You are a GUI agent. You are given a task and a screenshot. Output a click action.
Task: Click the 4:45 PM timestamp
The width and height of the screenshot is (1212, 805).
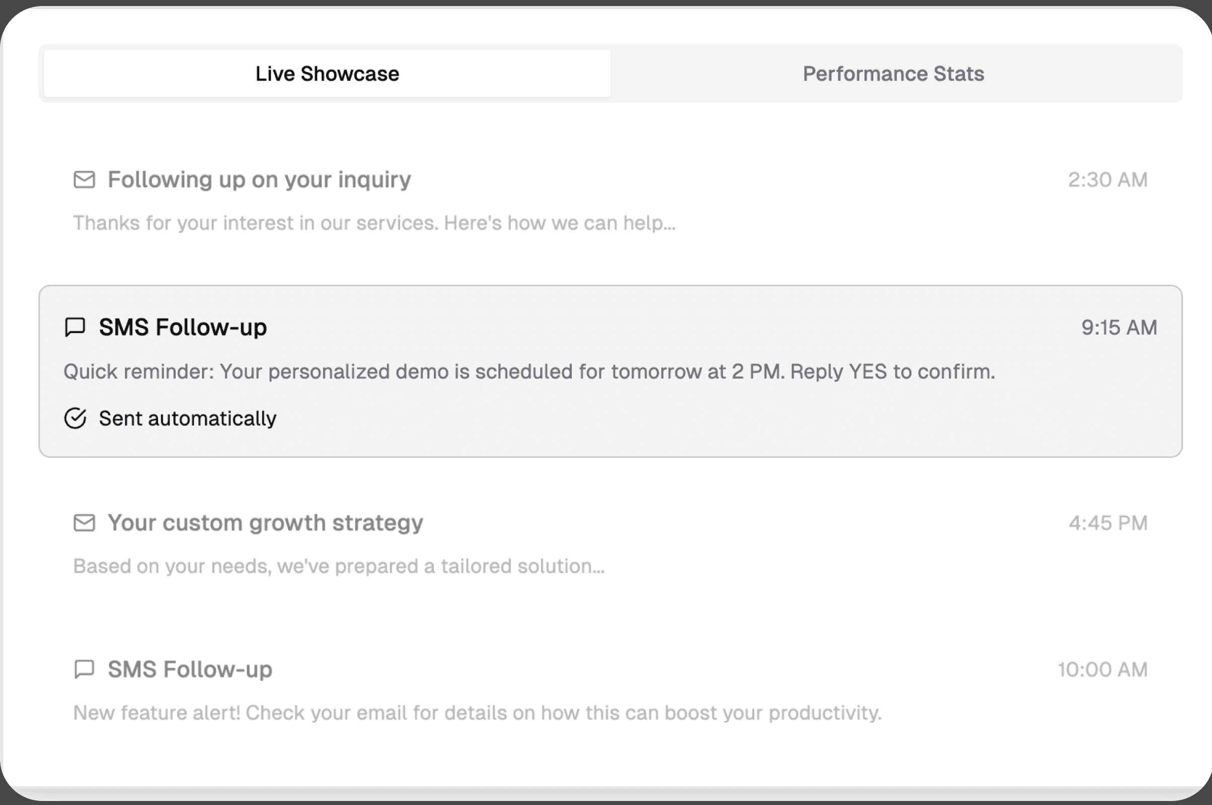(x=1108, y=523)
